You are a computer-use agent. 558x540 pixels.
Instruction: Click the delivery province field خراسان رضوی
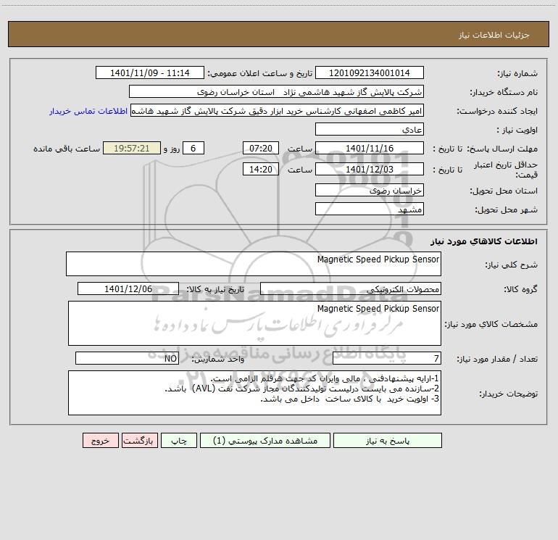click(370, 190)
